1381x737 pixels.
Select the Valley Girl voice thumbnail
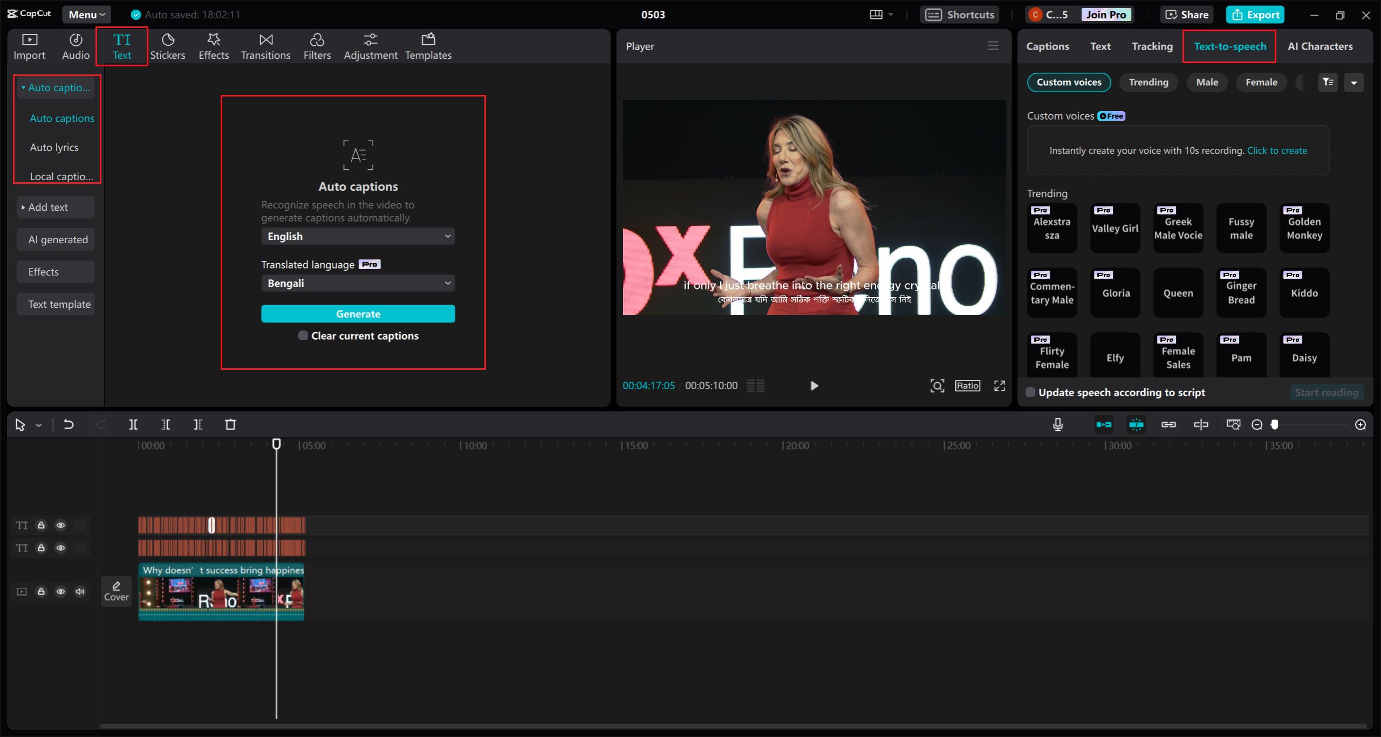click(x=1115, y=228)
